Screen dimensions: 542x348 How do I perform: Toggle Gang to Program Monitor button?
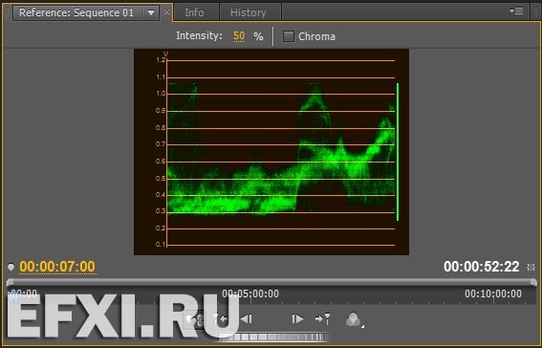click(195, 319)
